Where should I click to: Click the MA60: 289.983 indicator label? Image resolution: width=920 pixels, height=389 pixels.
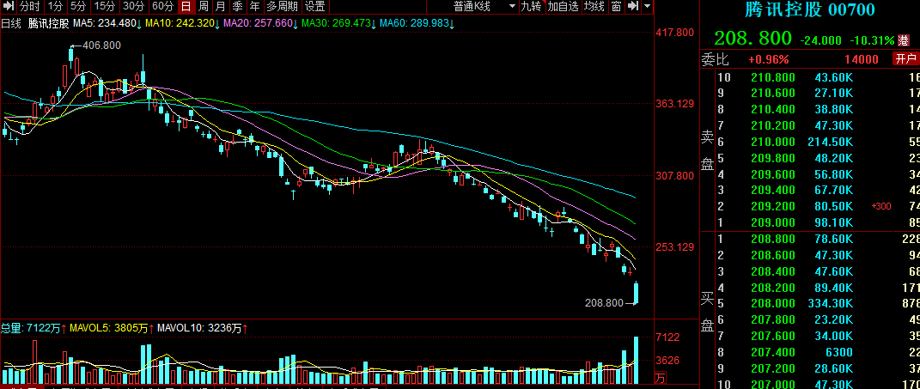417,24
